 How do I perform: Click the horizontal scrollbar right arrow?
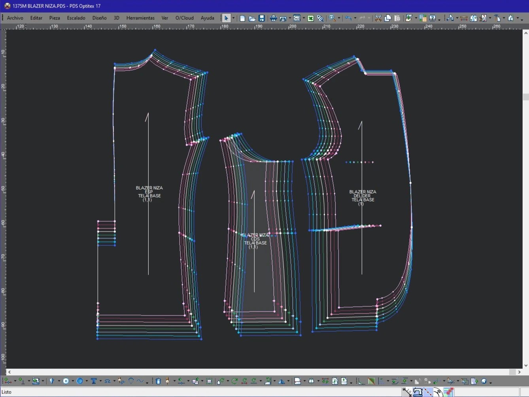pyautogui.click(x=519, y=372)
